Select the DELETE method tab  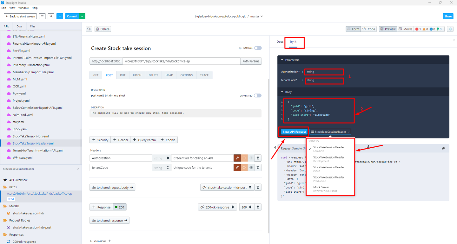[x=153, y=75]
